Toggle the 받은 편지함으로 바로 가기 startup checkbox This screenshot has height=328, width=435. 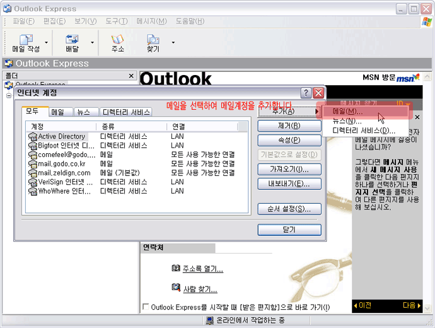[x=146, y=307]
